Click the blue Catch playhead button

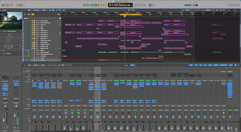click(x=64, y=10)
